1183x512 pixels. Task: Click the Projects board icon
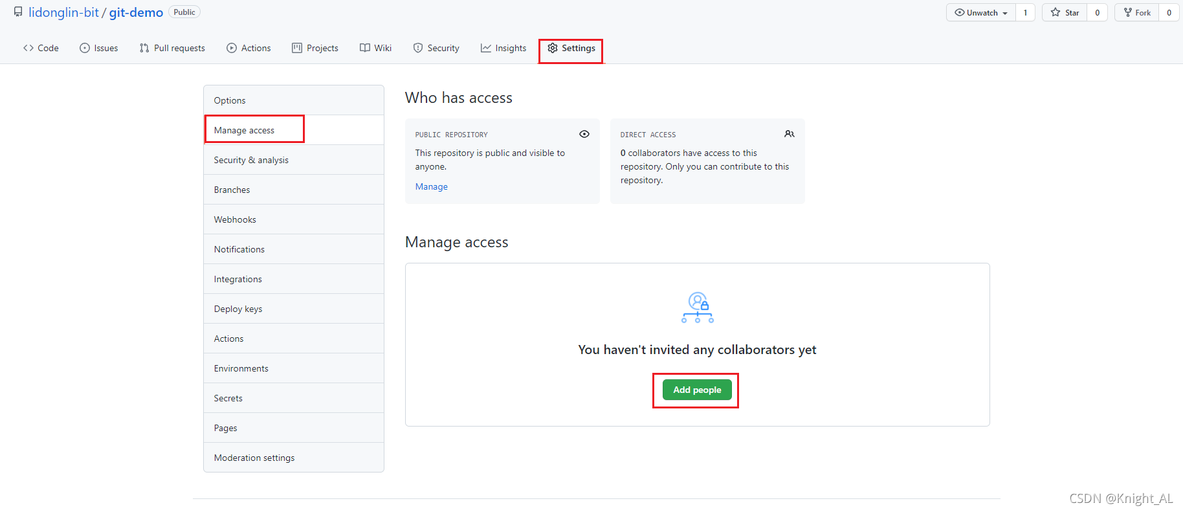pyautogui.click(x=297, y=48)
